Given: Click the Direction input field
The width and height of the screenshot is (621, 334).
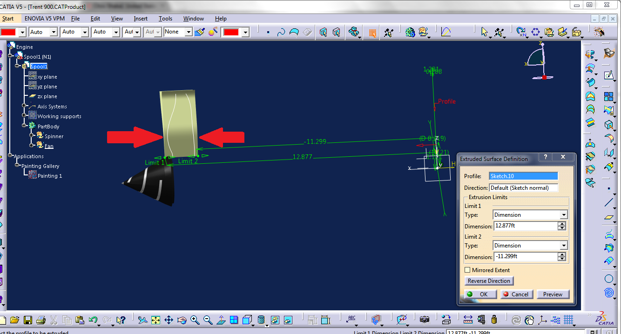Looking at the screenshot, I should tap(523, 188).
